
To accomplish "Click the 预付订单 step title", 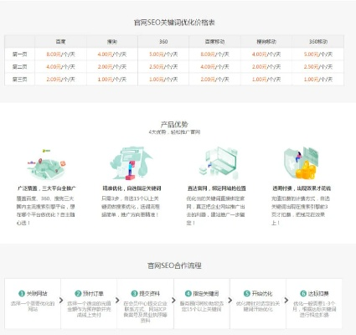I will [93, 294].
